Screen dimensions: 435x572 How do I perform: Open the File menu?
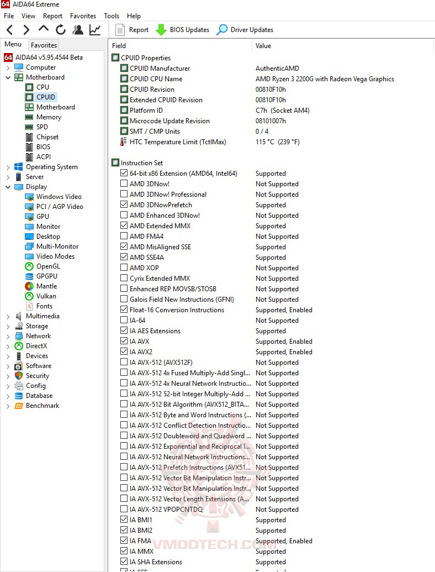(9, 16)
